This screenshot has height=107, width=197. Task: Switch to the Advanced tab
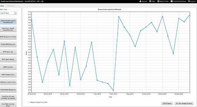coord(10,6)
